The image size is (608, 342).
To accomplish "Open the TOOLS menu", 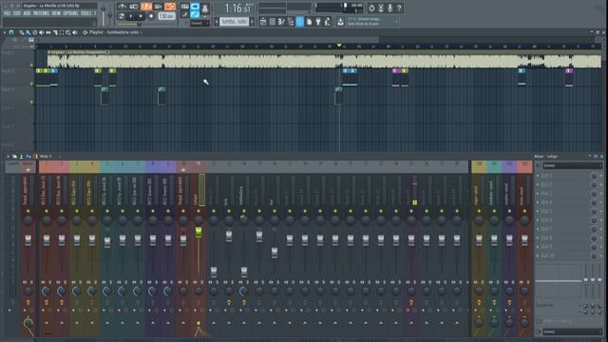I will click(x=86, y=13).
